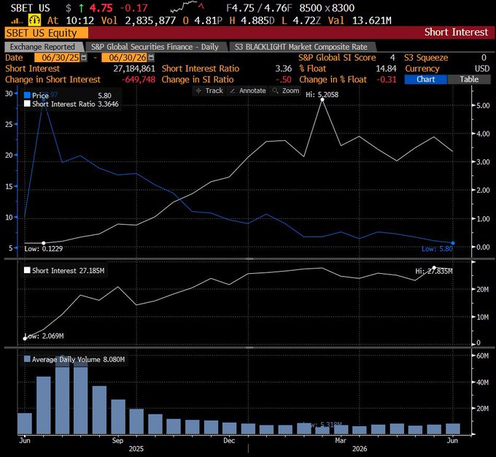
Task: Click the Dec label on the time axis
Action: coord(229,441)
